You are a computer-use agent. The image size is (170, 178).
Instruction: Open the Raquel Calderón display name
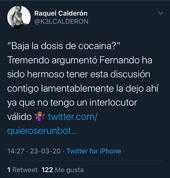61,13
